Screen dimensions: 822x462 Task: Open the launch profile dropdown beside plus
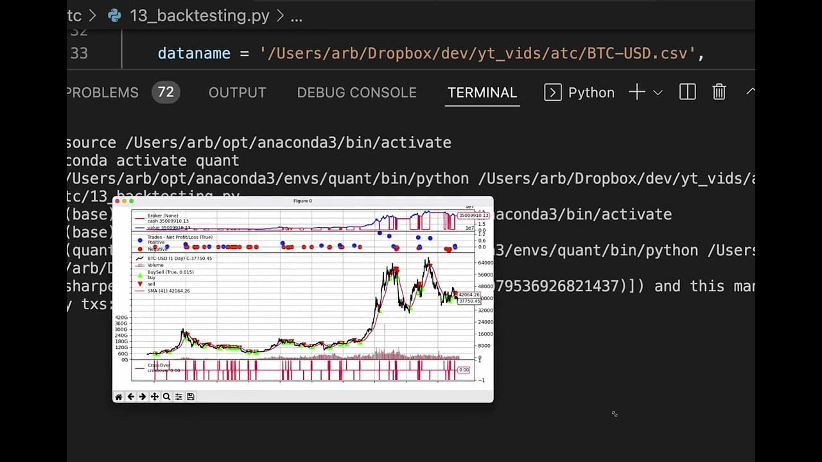(658, 92)
